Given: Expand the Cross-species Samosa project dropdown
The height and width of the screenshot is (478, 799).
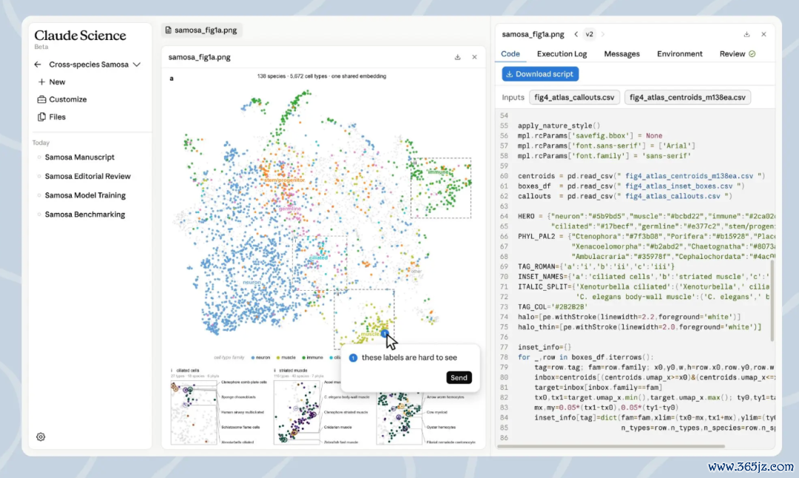Looking at the screenshot, I should coord(137,64).
